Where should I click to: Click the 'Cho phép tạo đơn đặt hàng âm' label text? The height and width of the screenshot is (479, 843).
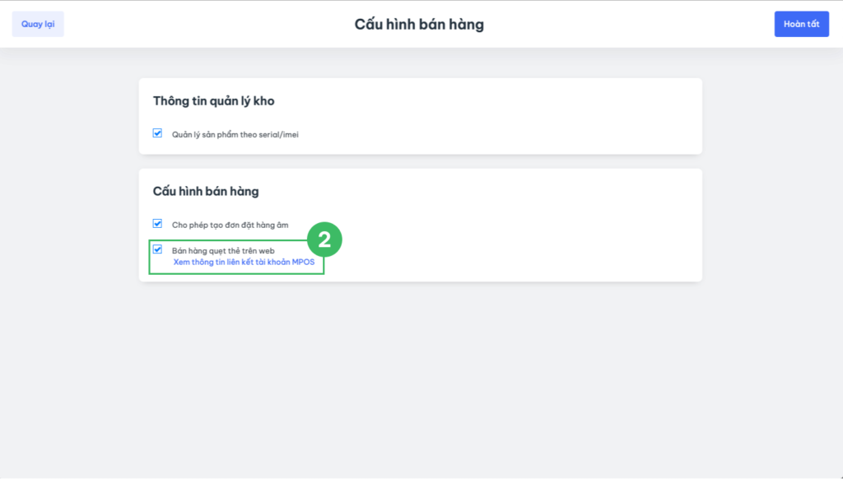230,225
